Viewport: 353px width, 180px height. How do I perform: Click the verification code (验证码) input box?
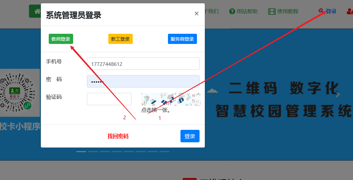[x=109, y=99]
